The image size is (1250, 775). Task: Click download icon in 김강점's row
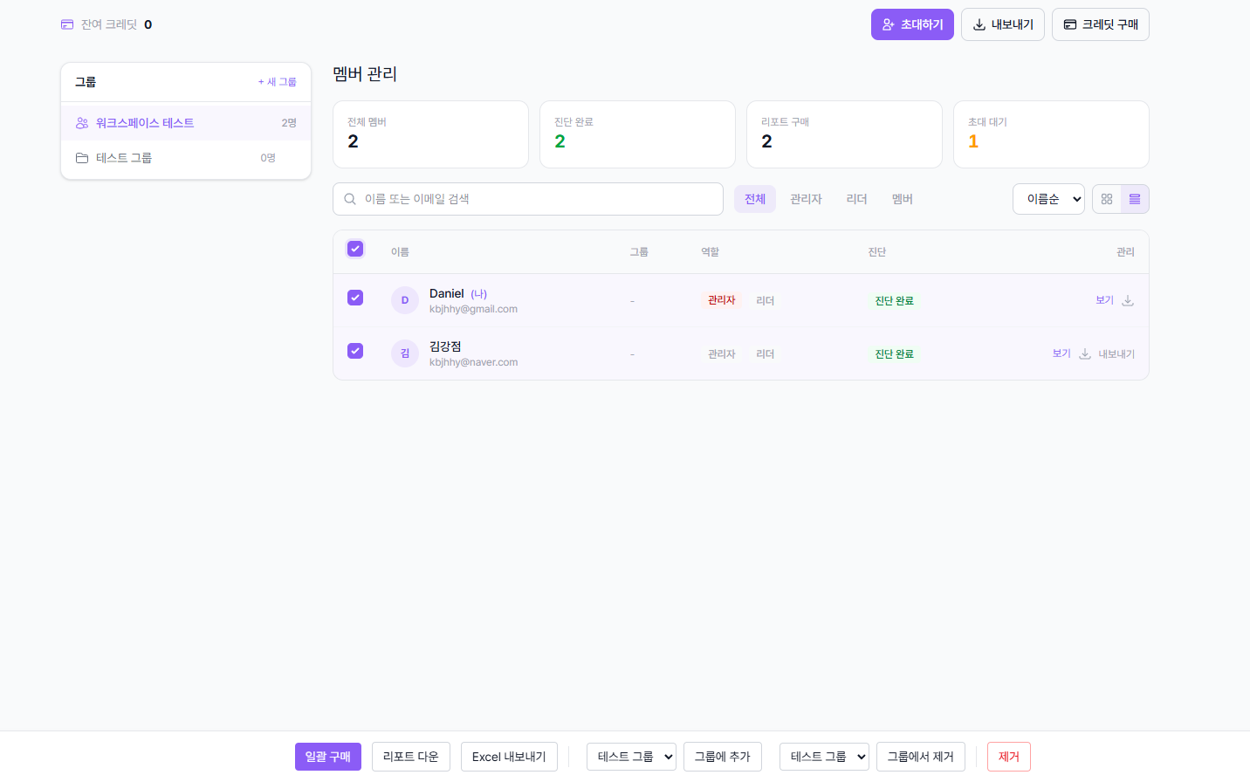(1085, 353)
